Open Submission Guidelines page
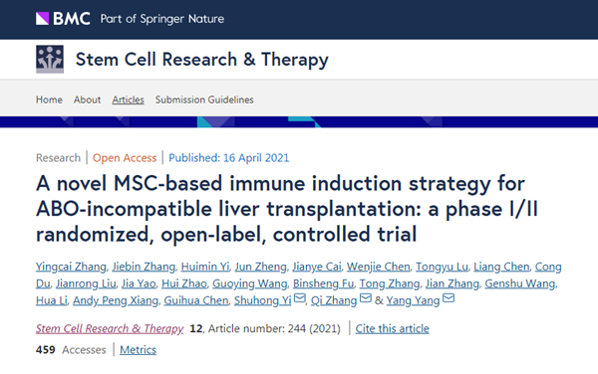Viewport: 598px width, 374px height. (x=204, y=99)
